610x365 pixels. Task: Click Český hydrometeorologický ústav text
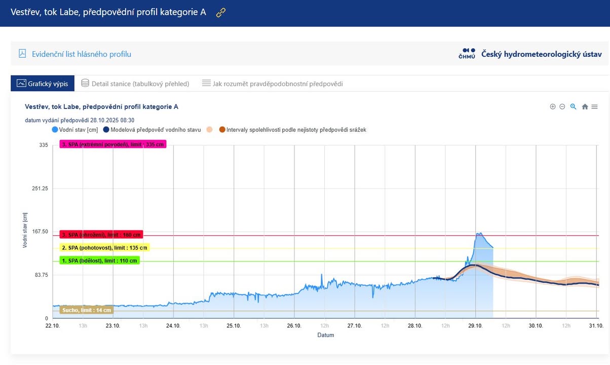pos(541,54)
